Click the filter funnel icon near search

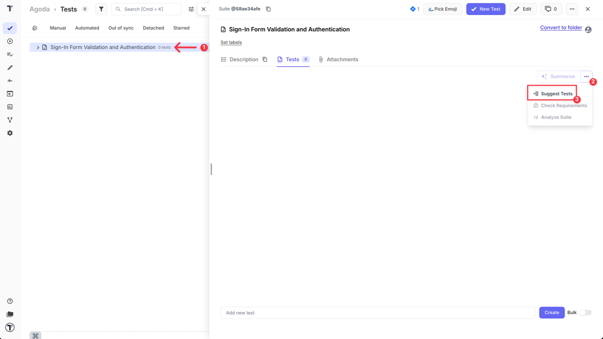[101, 9]
